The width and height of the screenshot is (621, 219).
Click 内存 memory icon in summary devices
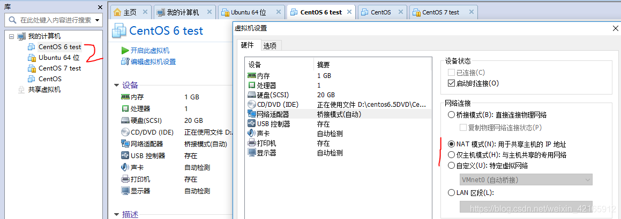pyautogui.click(x=125, y=97)
